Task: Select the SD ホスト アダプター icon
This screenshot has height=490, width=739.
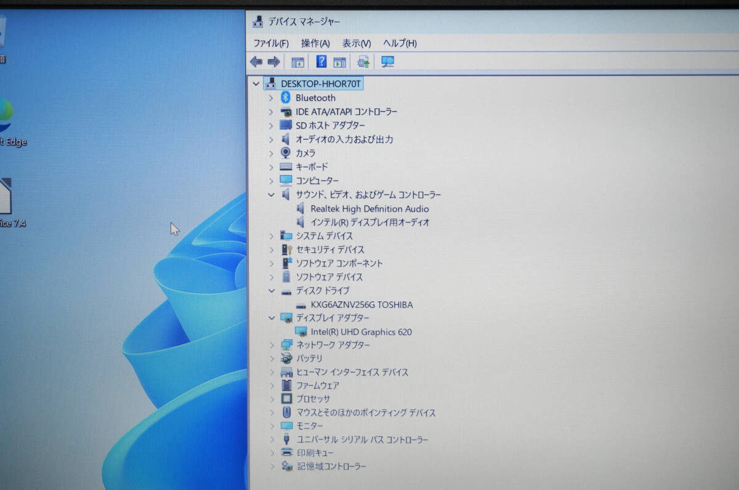Action: 286,125
